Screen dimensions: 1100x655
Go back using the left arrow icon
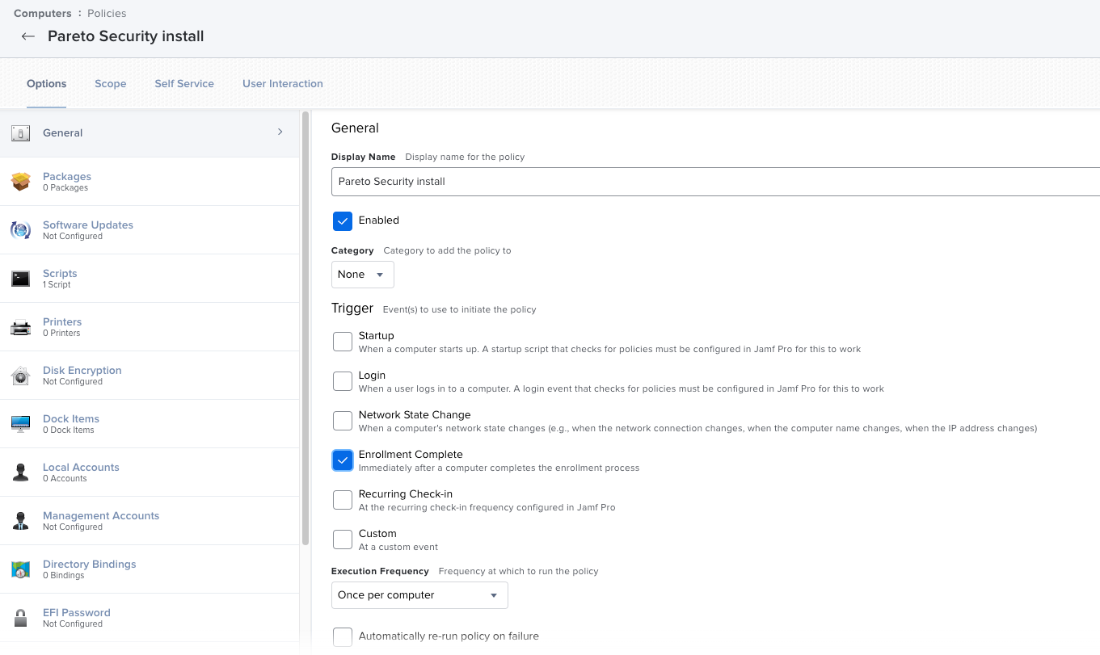(28, 36)
